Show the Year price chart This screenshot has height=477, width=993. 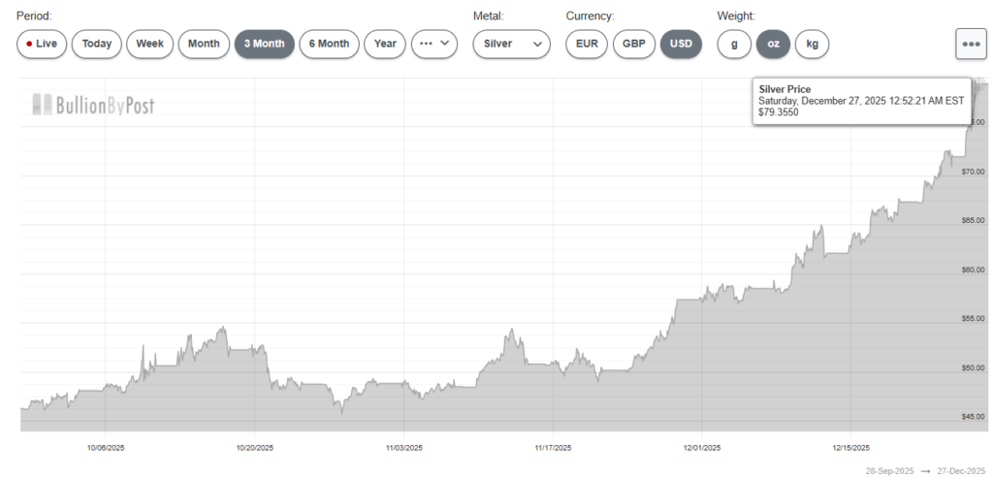click(x=385, y=44)
